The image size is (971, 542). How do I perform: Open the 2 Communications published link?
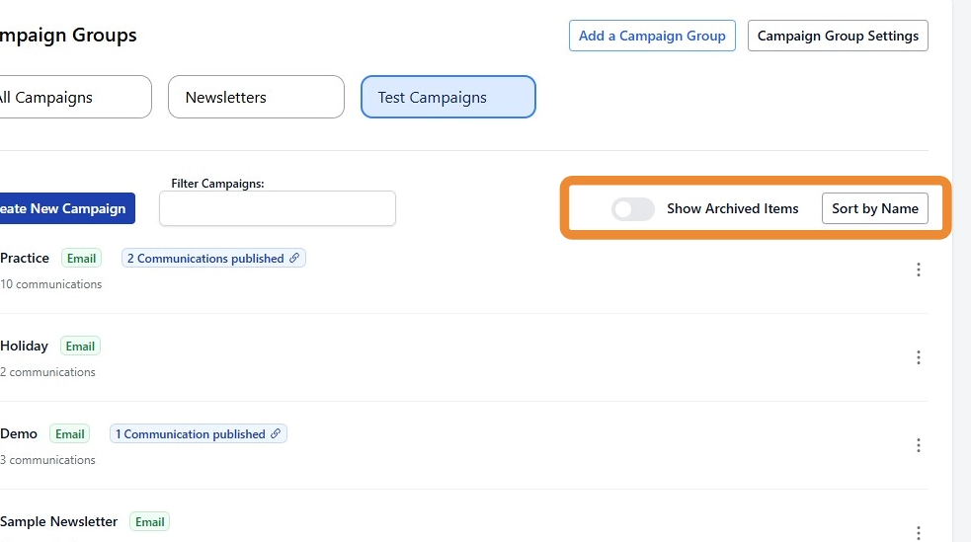pos(205,259)
